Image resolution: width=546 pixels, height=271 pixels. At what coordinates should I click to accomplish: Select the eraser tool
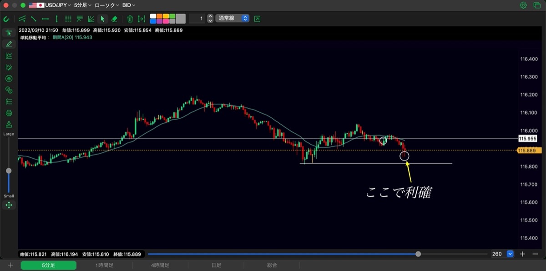(114, 19)
